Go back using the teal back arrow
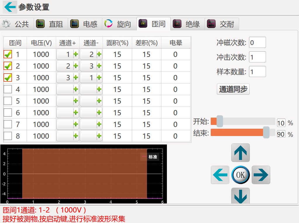Image resolution: width=299 pixels, height=223 pixels. pos(10,7)
